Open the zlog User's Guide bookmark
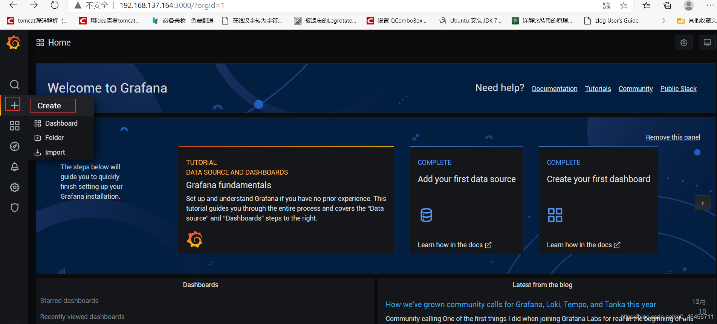717x324 pixels. 611,21
